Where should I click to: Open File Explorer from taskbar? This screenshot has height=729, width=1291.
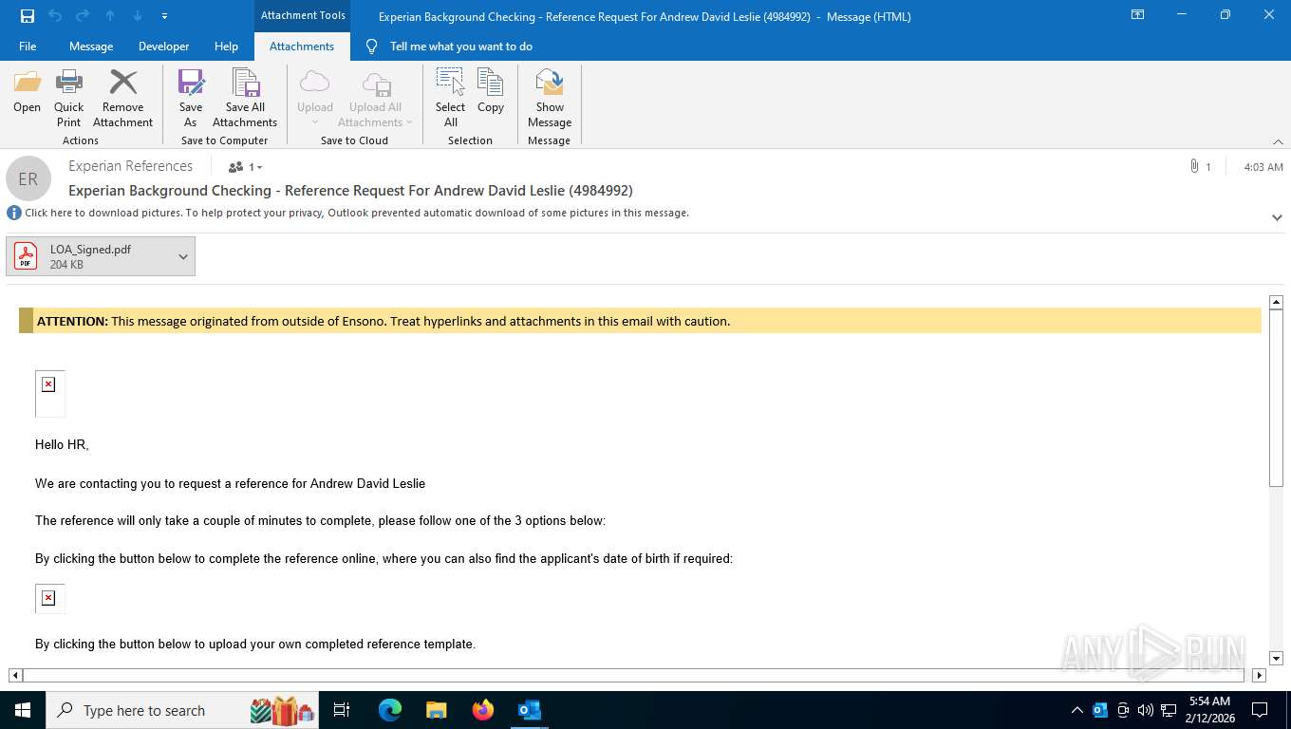pos(436,710)
